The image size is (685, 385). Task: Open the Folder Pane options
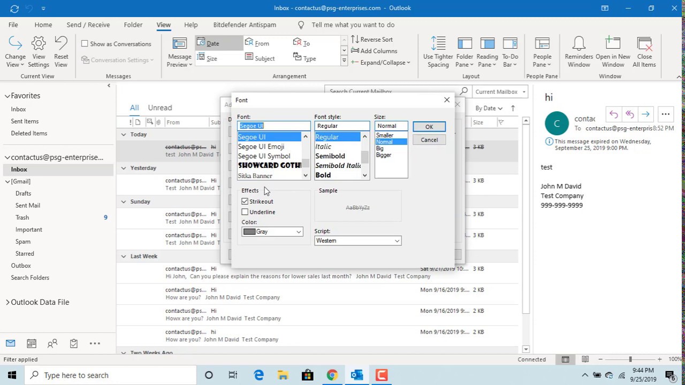coord(465,52)
